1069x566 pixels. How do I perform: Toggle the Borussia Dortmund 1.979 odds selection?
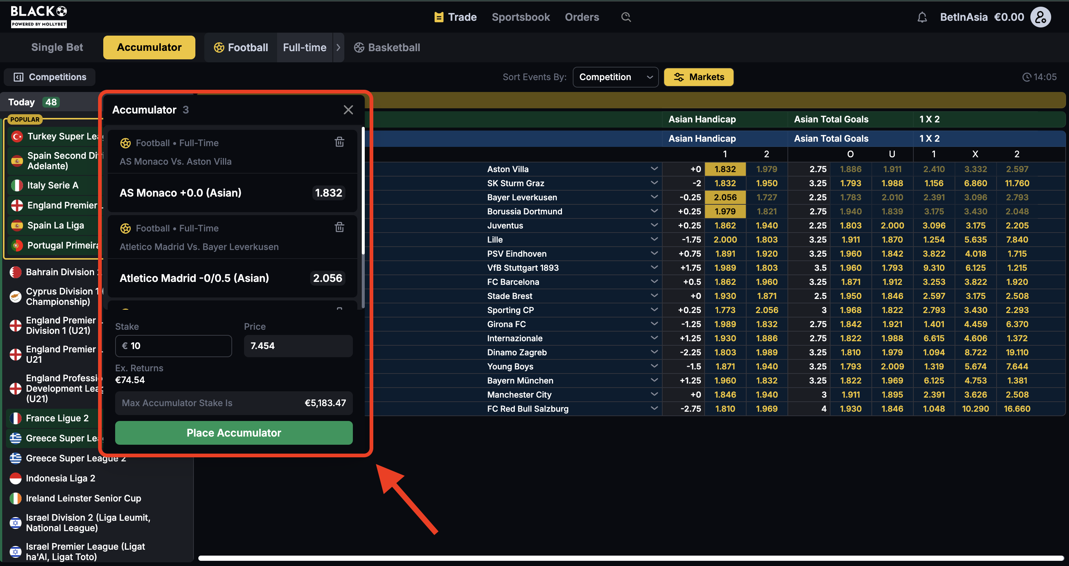click(725, 211)
